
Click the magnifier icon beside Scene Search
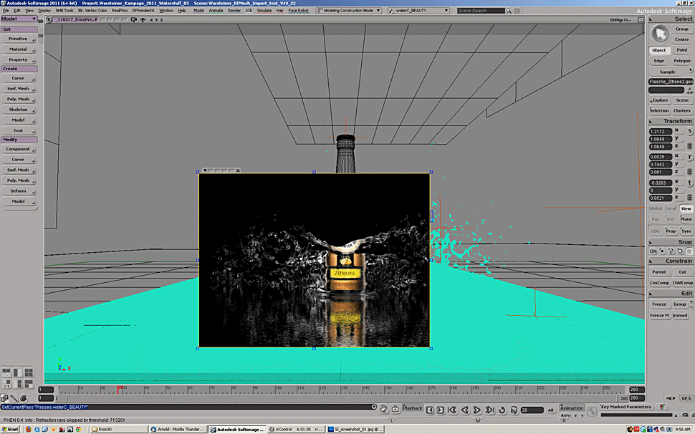tap(509, 11)
